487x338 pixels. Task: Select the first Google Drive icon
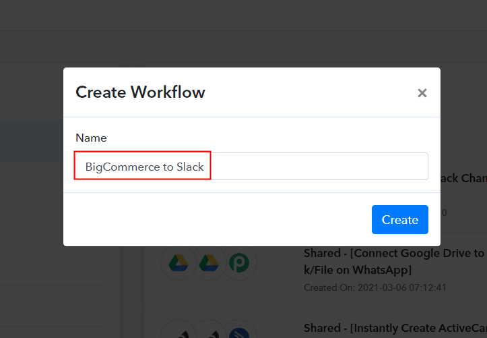(x=178, y=263)
